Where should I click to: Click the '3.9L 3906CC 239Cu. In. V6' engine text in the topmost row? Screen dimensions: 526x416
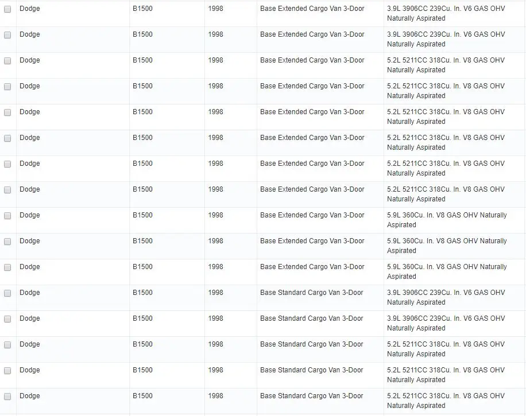pos(429,9)
